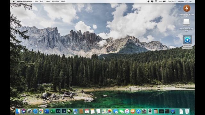205x115 pixels.
Task: Open the Books app in Dock
Action: click(133, 111)
